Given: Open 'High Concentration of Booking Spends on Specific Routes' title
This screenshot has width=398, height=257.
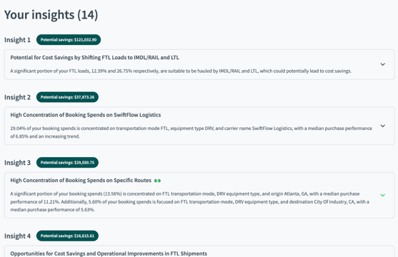Looking at the screenshot, I should (81, 181).
